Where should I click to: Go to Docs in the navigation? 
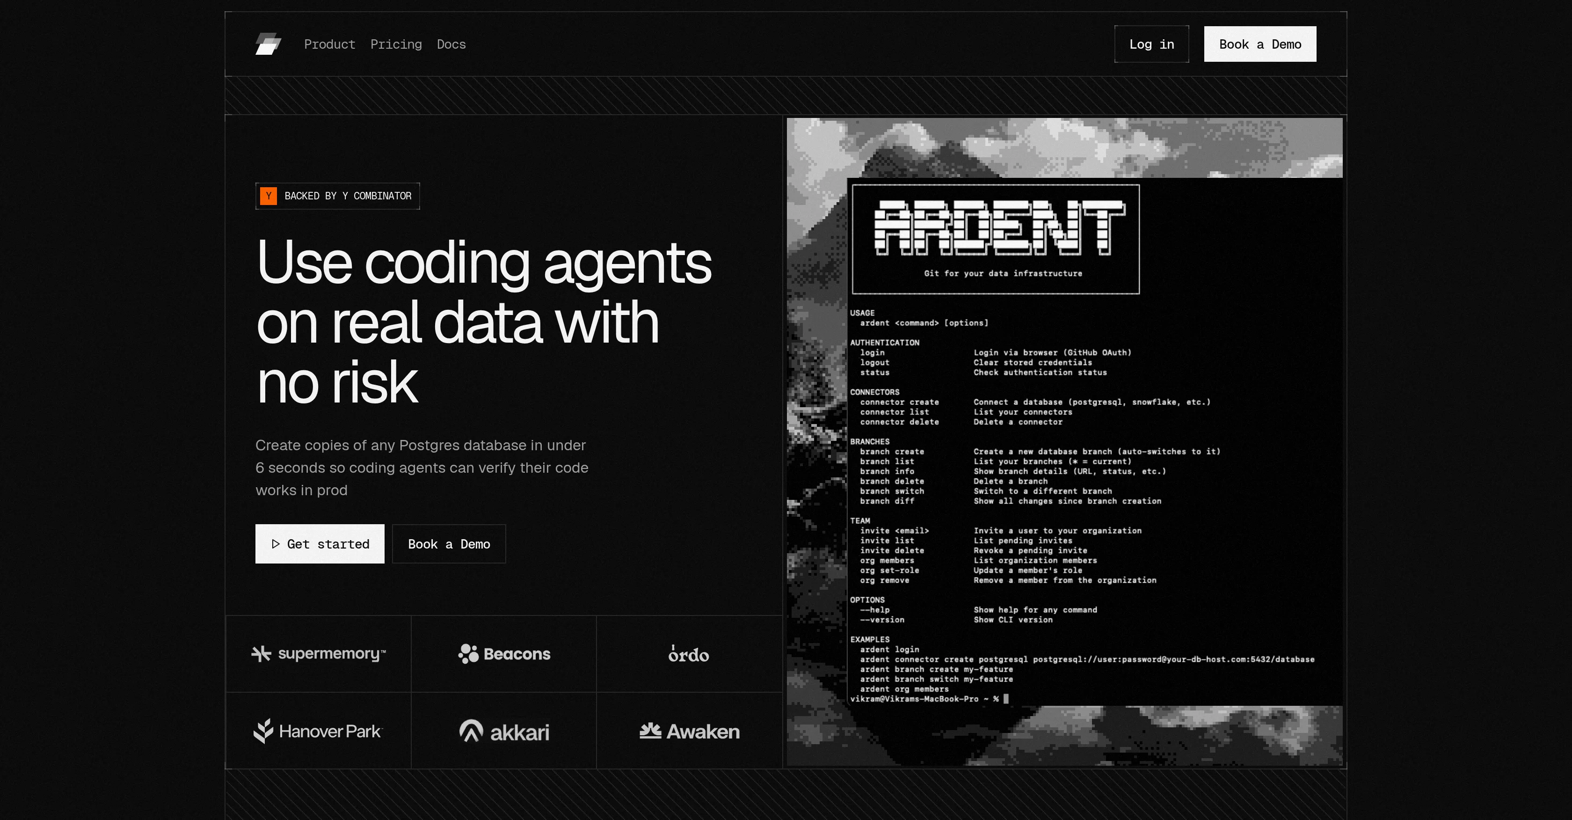pyautogui.click(x=451, y=44)
